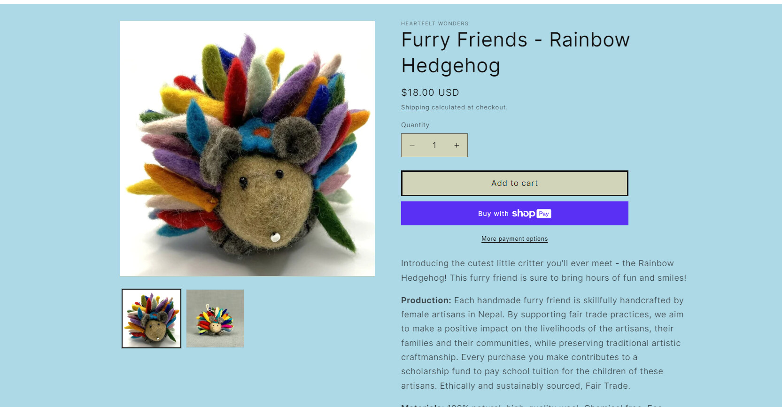Click the partially visible Materials line
This screenshot has height=407, width=782.
tap(532, 405)
